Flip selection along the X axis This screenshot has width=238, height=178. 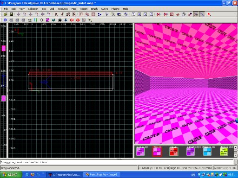pyautogui.click(x=19, y=14)
